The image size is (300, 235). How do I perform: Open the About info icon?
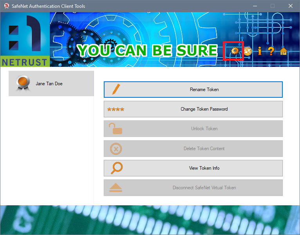pyautogui.click(x=259, y=51)
